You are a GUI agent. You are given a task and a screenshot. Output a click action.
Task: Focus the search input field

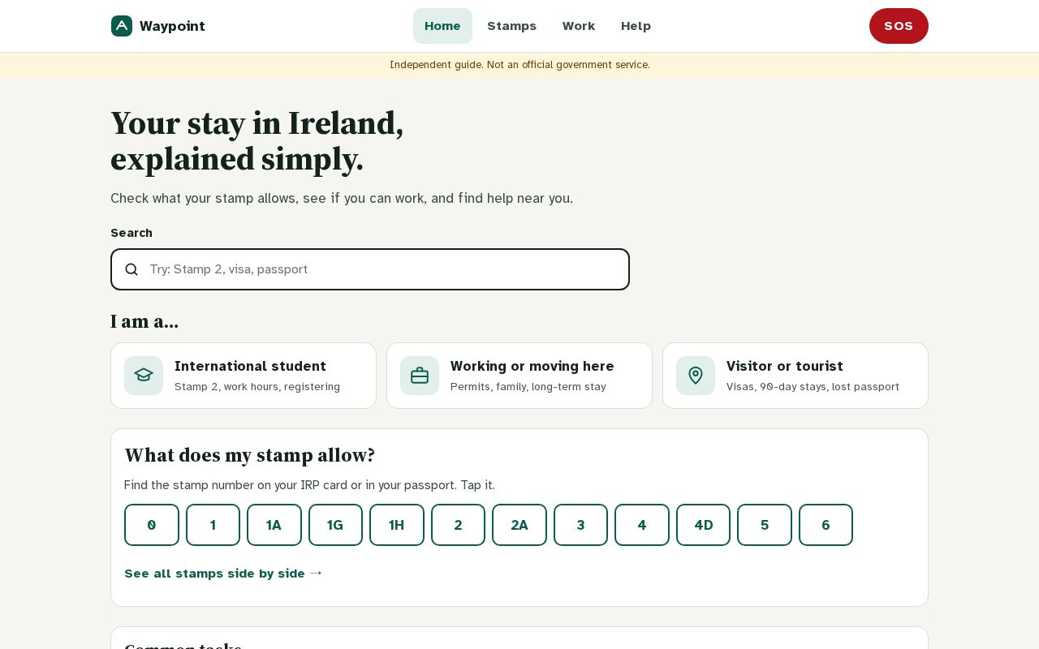(x=370, y=269)
